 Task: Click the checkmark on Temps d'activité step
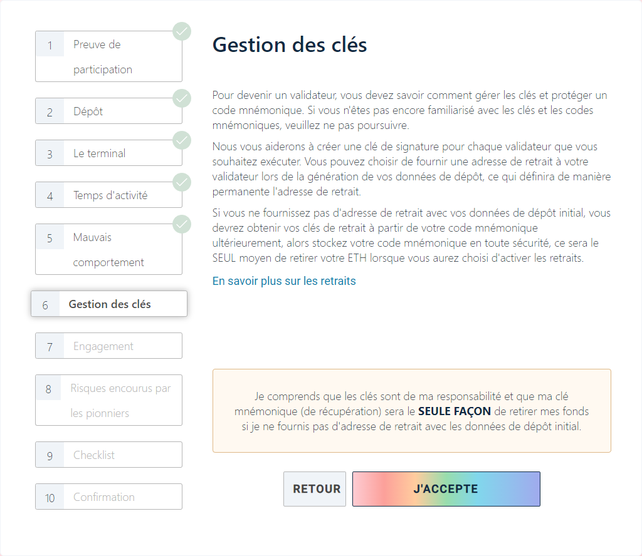(x=182, y=182)
